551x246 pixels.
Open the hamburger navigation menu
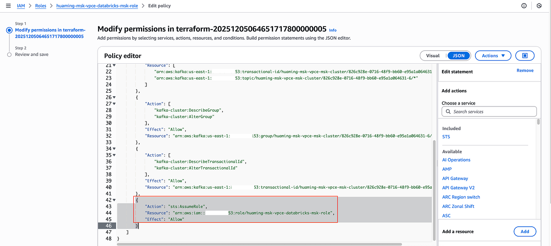pos(8,6)
